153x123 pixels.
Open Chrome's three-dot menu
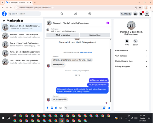150,7
